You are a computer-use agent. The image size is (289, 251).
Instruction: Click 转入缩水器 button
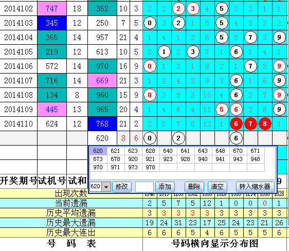click(x=255, y=187)
